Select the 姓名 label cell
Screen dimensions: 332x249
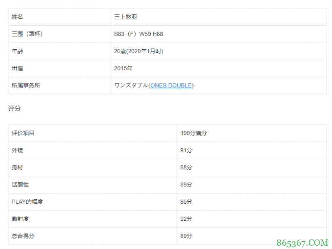17,17
